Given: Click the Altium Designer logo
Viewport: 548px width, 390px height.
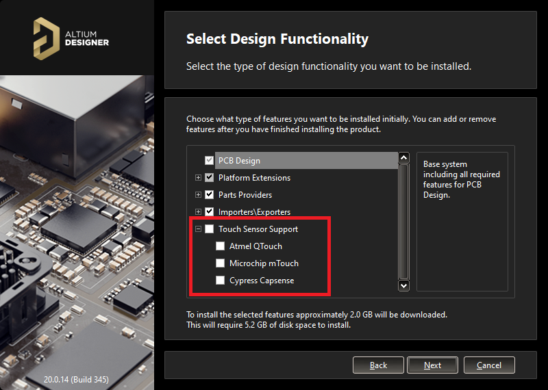Looking at the screenshot, I should 71,36.
